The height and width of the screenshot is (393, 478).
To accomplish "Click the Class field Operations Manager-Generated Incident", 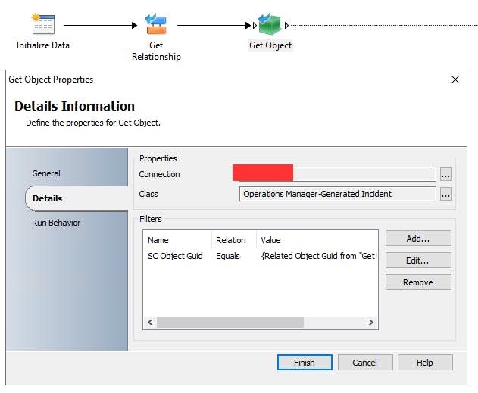I will [337, 194].
